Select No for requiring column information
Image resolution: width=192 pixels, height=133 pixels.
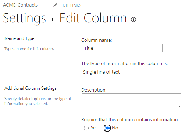(107, 128)
